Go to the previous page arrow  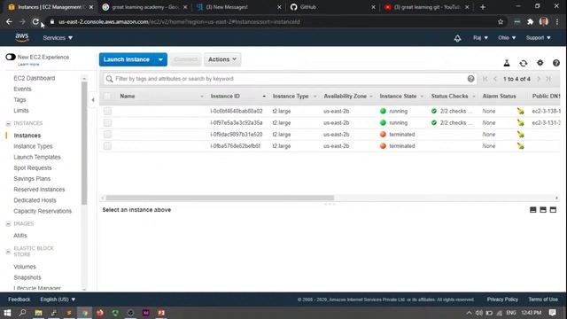point(495,79)
